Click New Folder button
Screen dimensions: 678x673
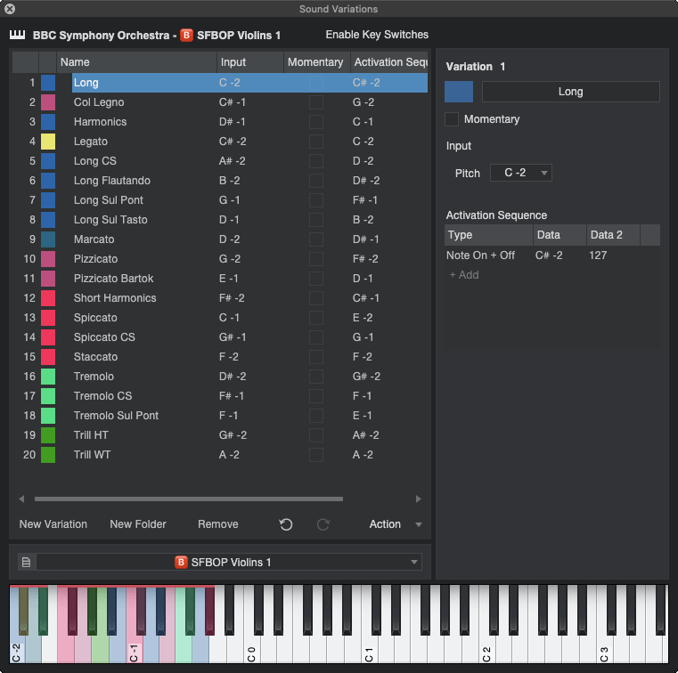[138, 524]
